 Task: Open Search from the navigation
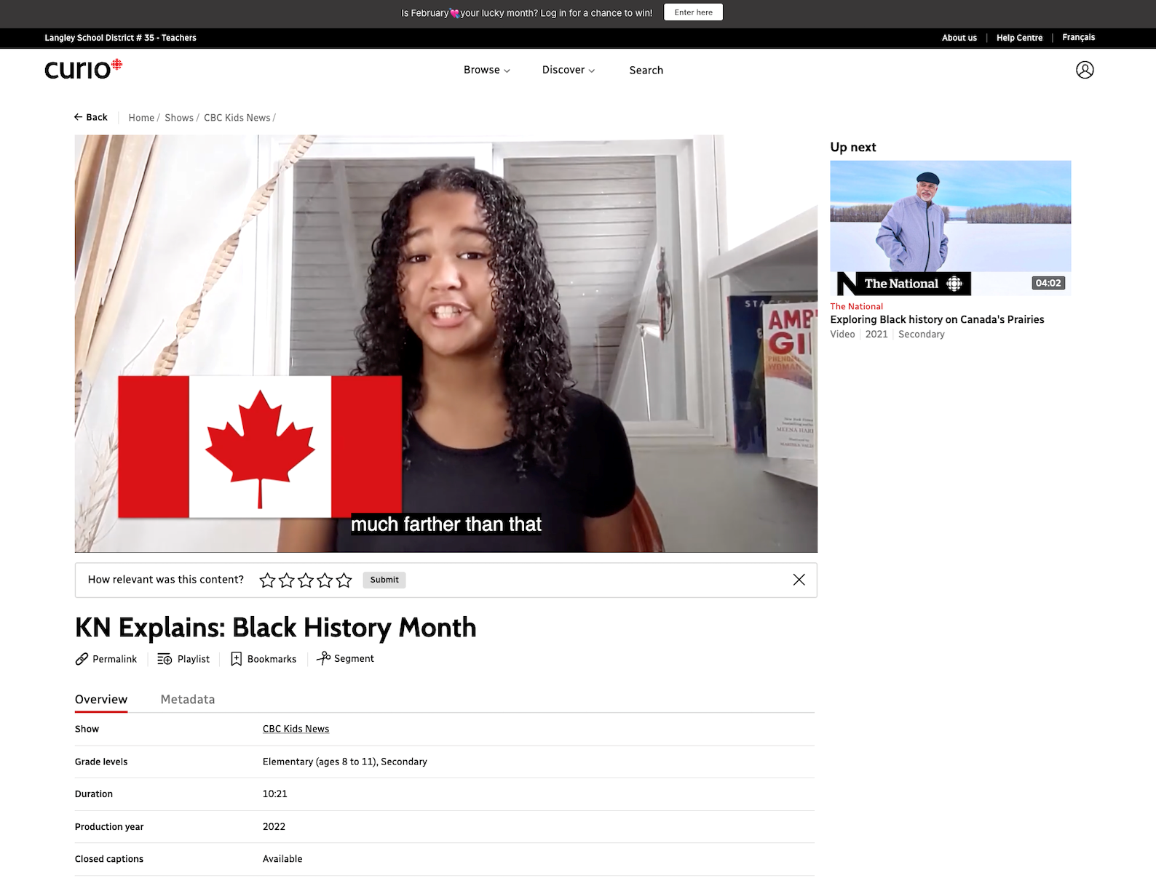point(646,70)
